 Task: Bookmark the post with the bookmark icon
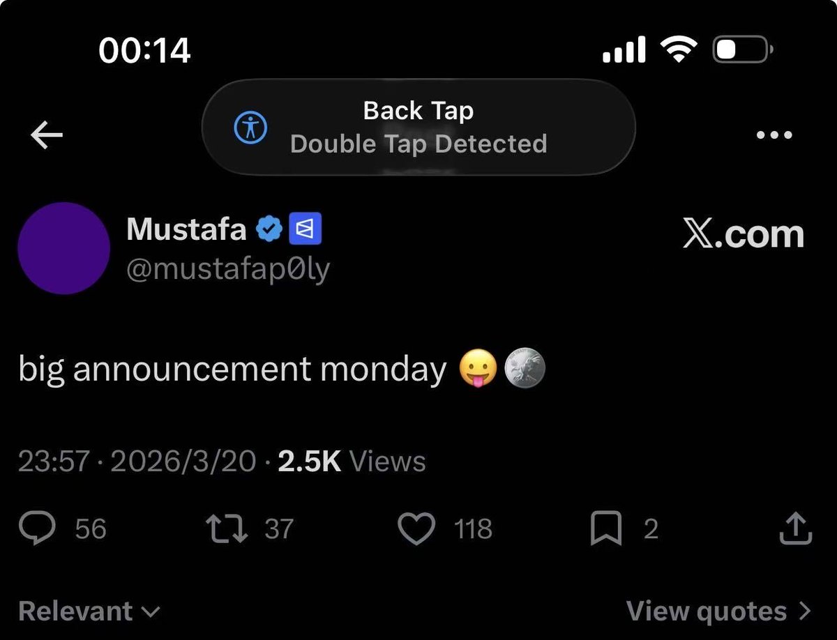coord(605,529)
